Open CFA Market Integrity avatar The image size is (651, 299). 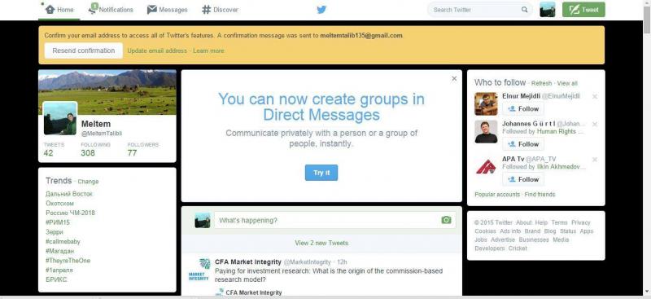(x=199, y=270)
